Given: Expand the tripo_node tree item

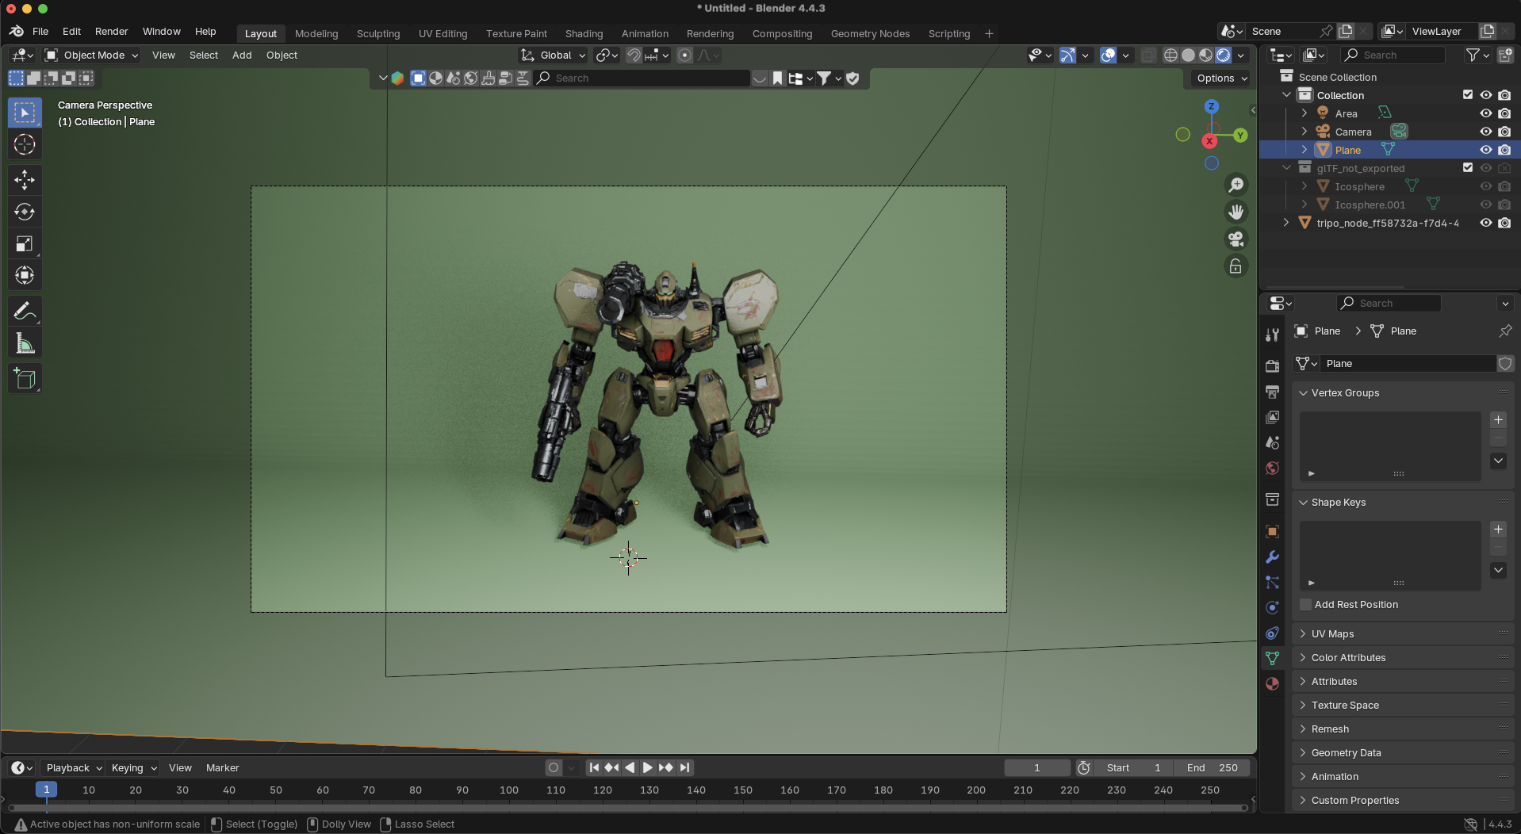Looking at the screenshot, I should pyautogui.click(x=1285, y=223).
